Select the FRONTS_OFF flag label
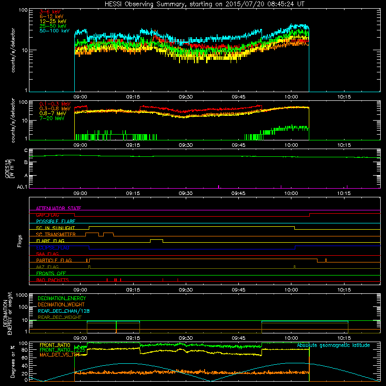 (51, 273)
